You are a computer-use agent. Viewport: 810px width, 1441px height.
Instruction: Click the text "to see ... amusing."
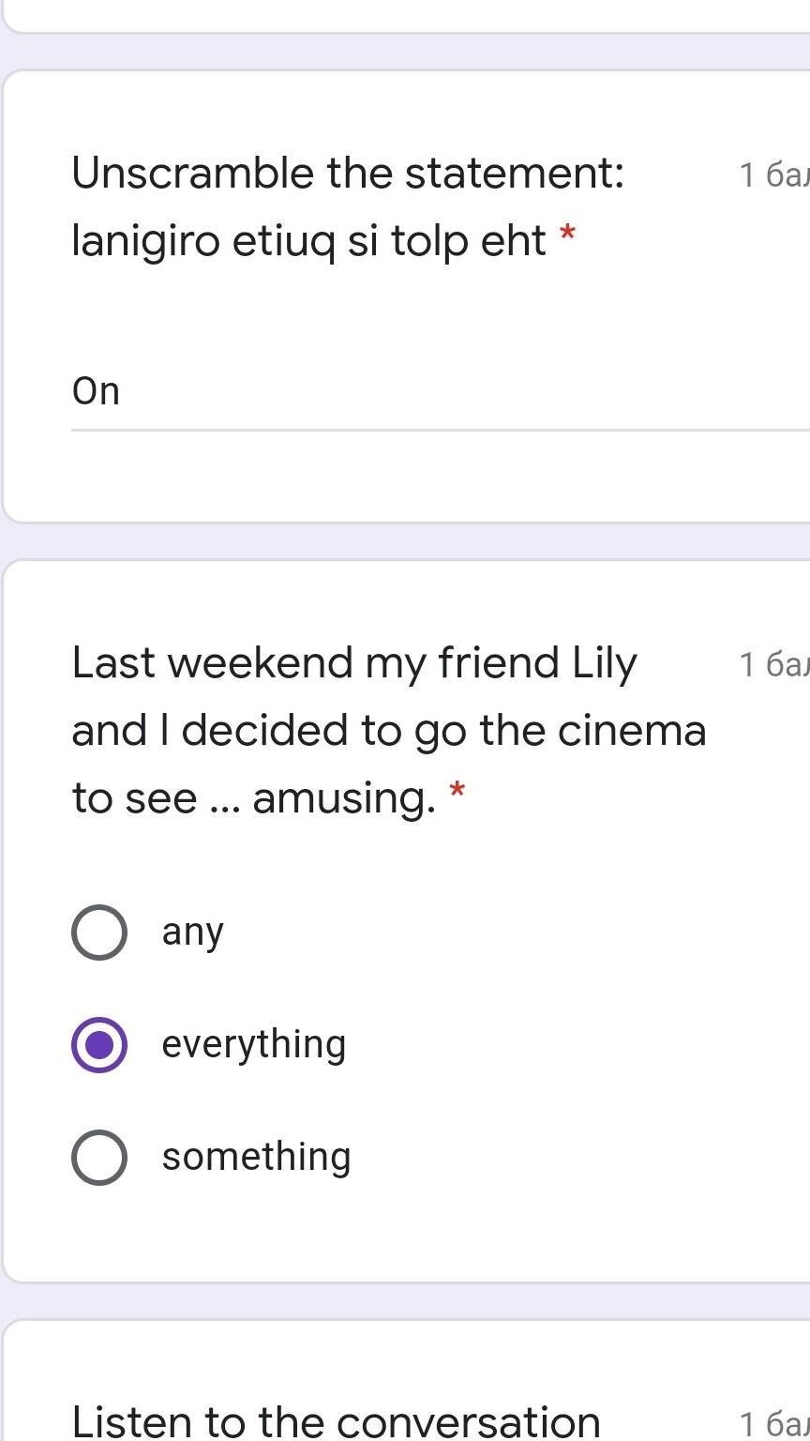pos(254,798)
